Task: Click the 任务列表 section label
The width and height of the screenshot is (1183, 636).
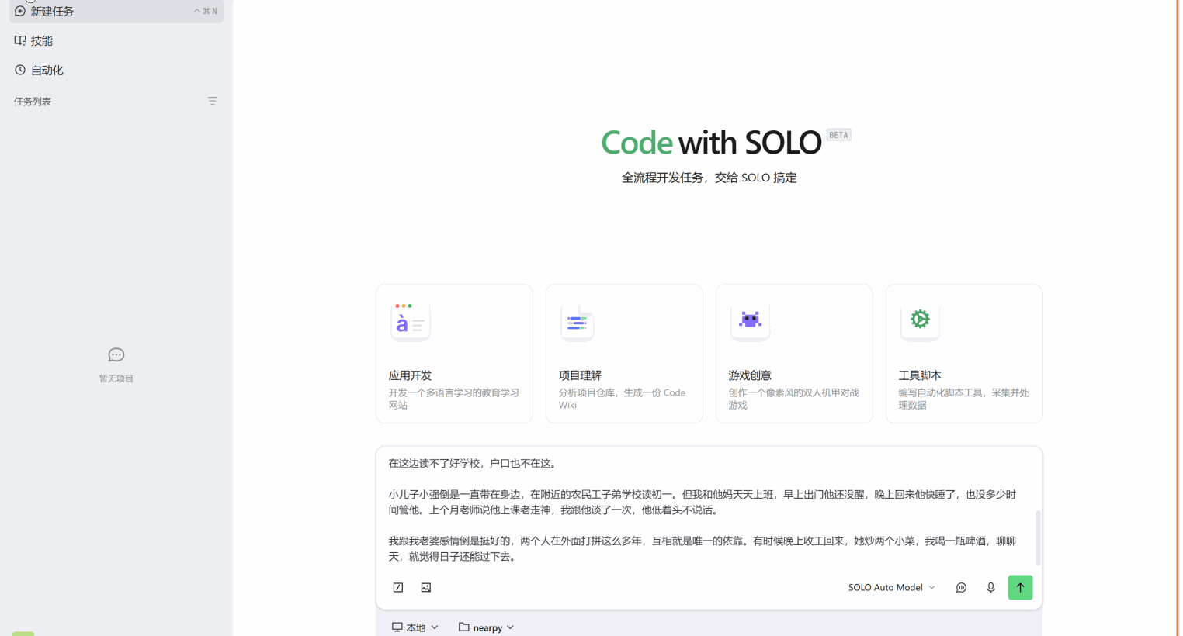Action: [33, 102]
